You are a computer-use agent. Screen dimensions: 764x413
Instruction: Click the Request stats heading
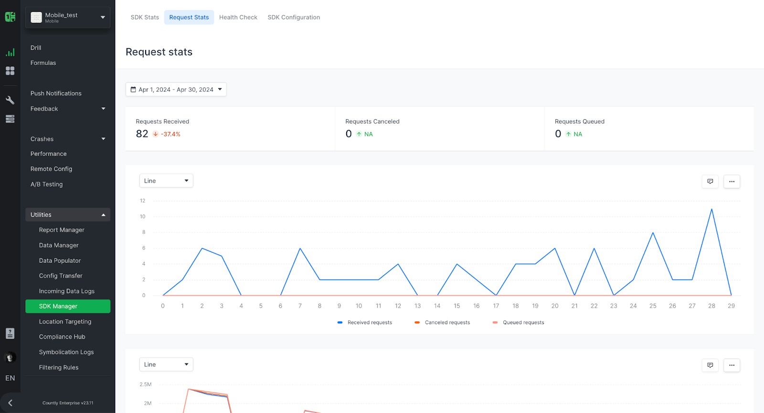point(159,52)
